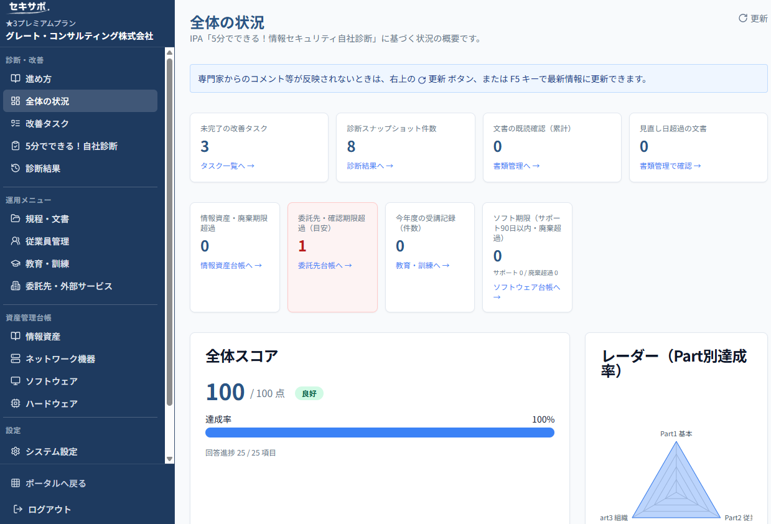771x524 pixels.
Task: Click the building icon beside 委託先・外部サービス
Action: click(x=16, y=286)
